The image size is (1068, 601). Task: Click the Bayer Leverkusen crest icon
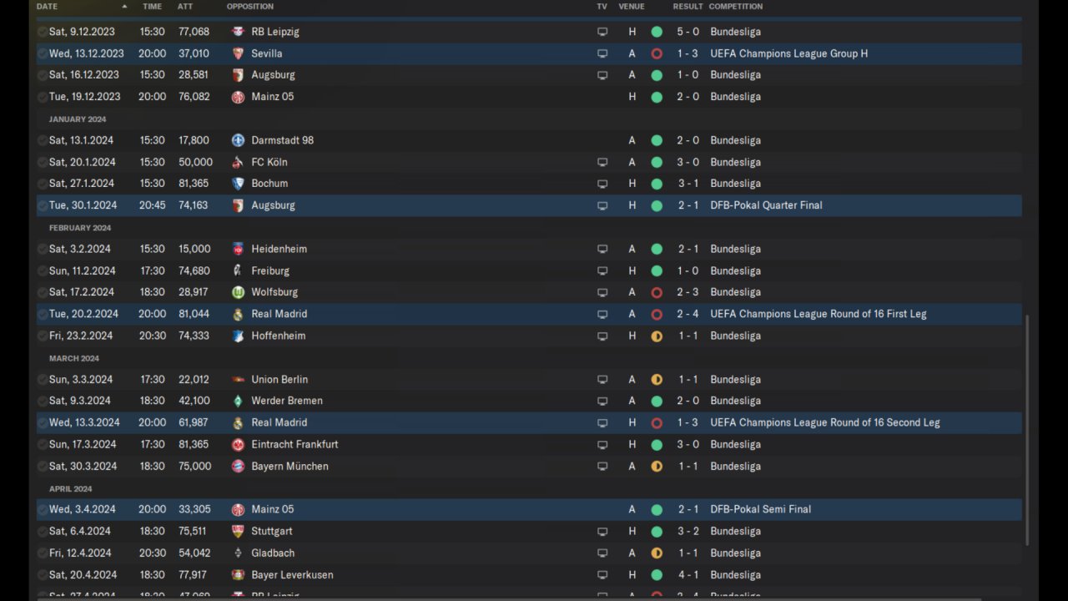[238, 574]
